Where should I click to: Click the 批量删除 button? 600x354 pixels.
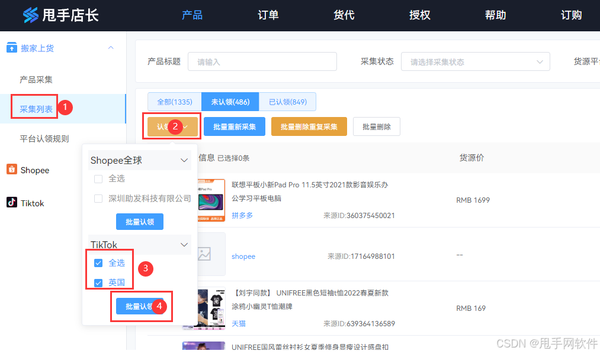click(x=377, y=127)
